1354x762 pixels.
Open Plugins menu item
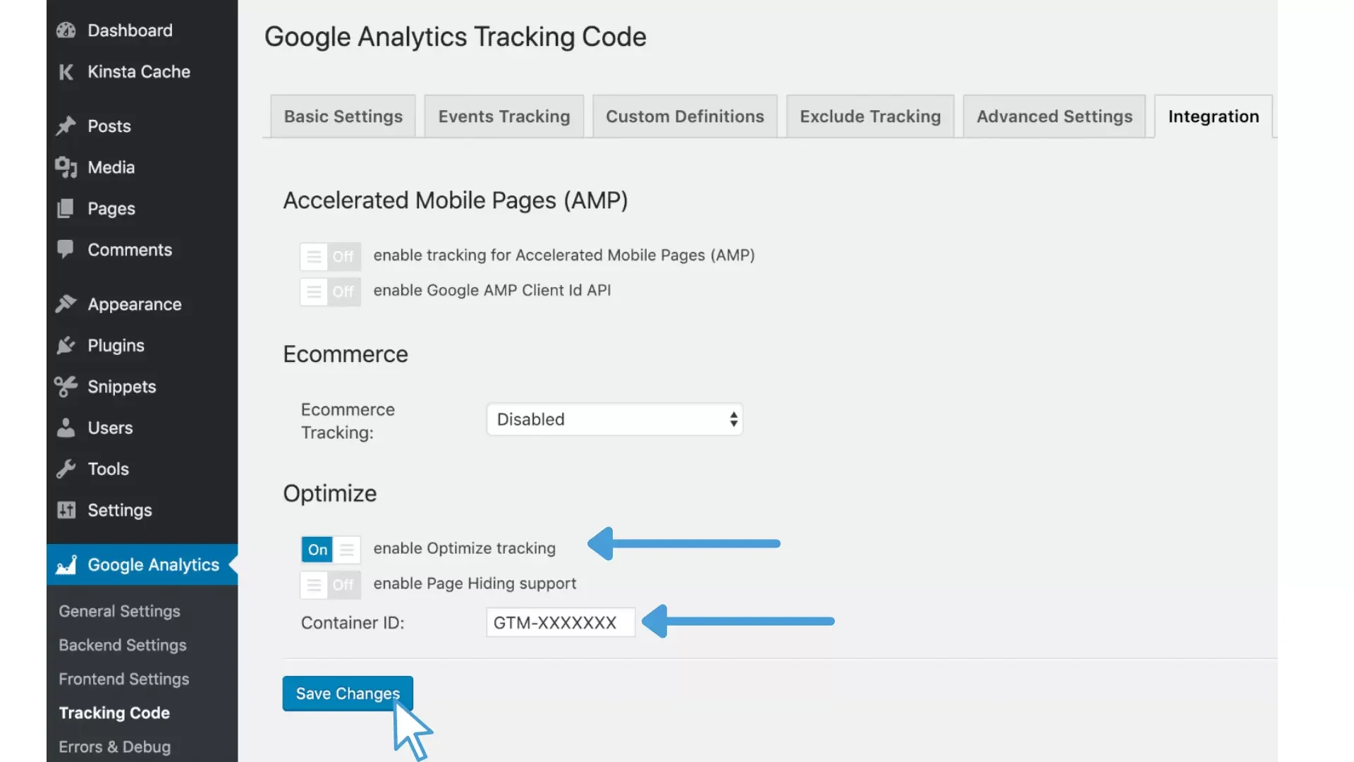tap(142, 345)
